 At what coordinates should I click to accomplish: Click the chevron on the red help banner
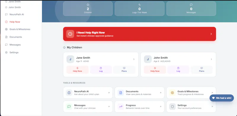coord(211,34)
